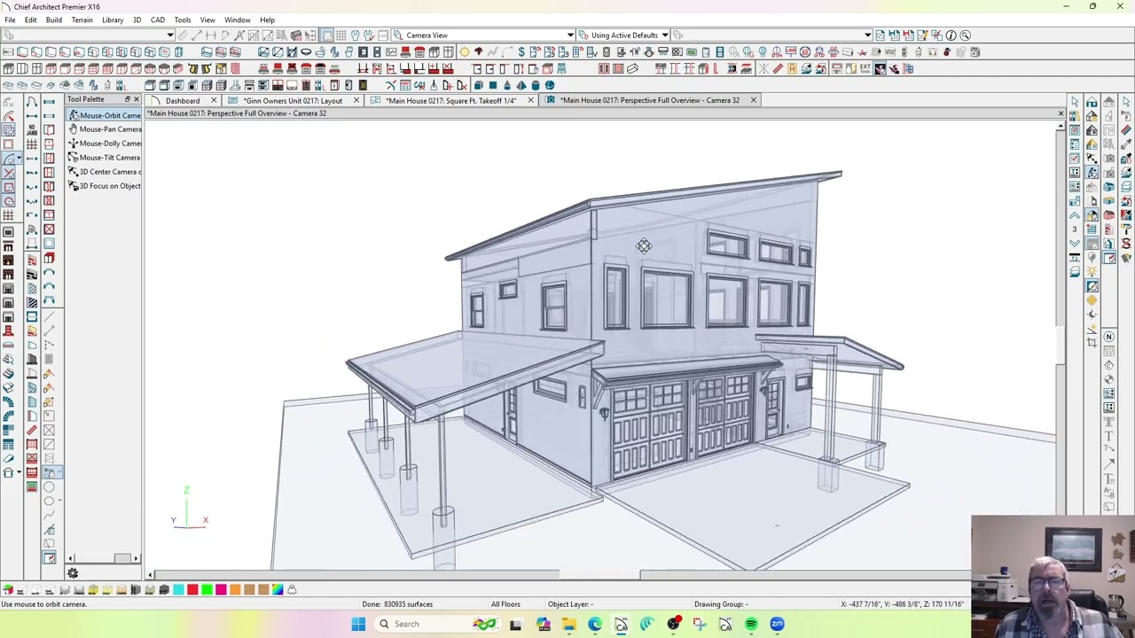Viewport: 1135px width, 638px height.
Task: Click the rainbow gradient color icon
Action: pyautogui.click(x=278, y=590)
